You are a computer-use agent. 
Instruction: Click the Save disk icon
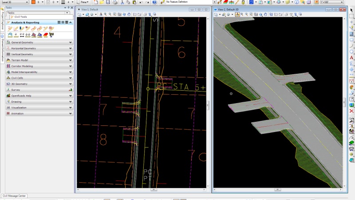108,2
